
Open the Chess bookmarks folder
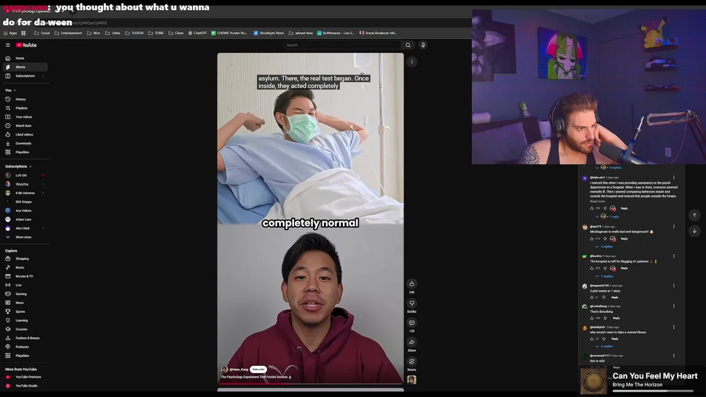(176, 33)
